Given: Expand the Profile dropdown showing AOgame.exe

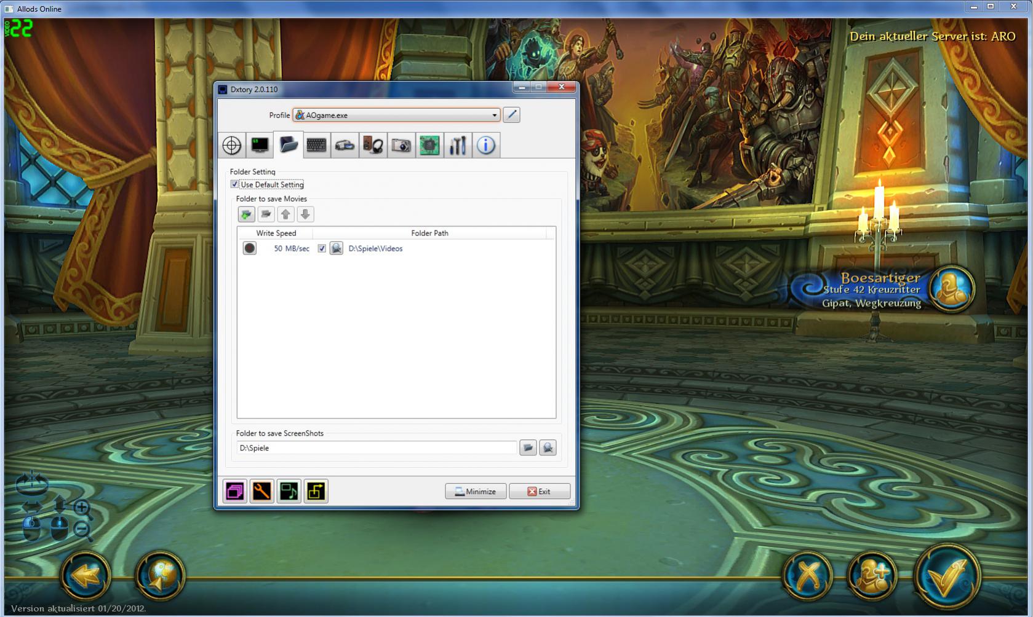Looking at the screenshot, I should pyautogui.click(x=396, y=115).
